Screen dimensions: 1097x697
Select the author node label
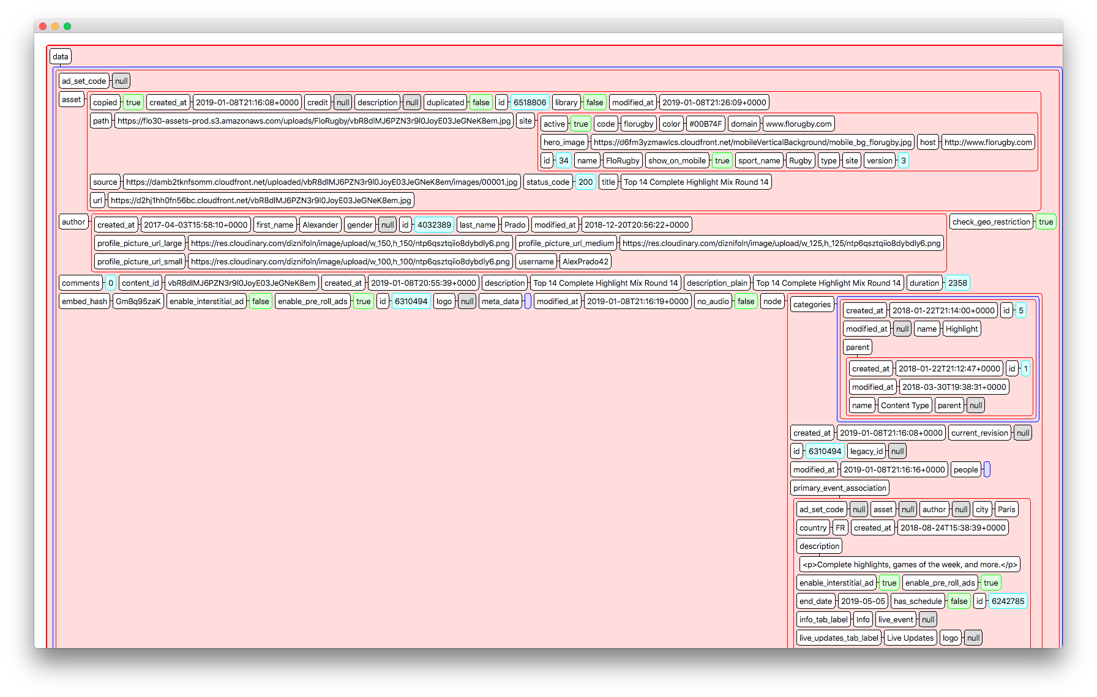pos(73,222)
